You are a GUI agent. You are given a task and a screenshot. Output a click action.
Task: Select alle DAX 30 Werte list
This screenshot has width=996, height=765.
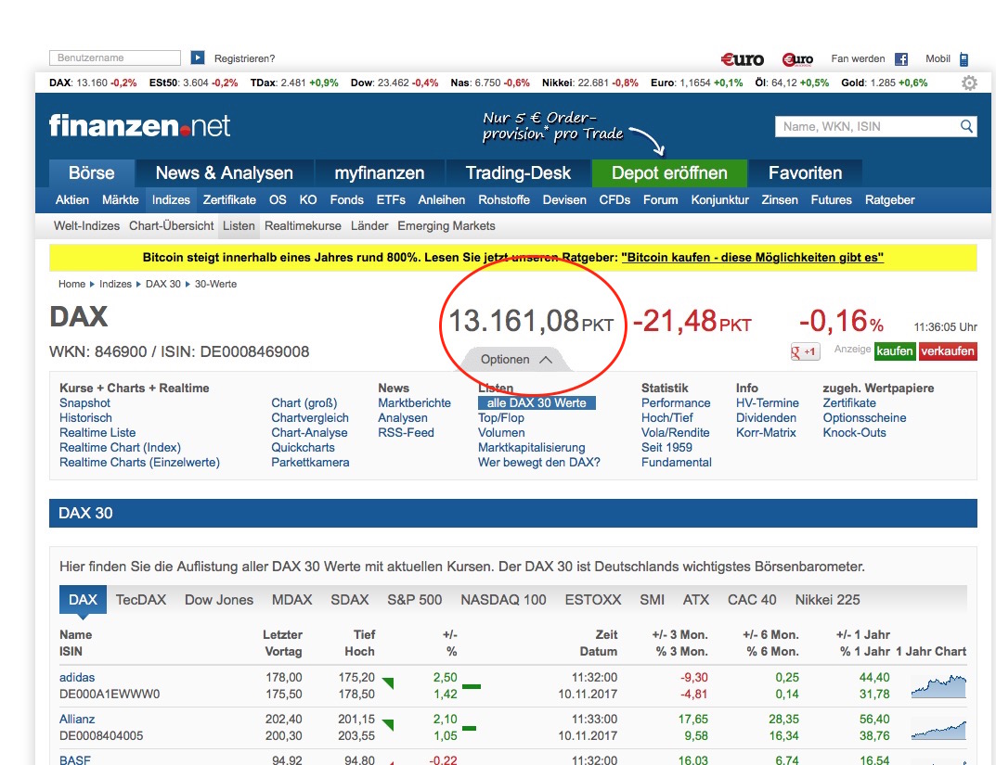coord(537,402)
